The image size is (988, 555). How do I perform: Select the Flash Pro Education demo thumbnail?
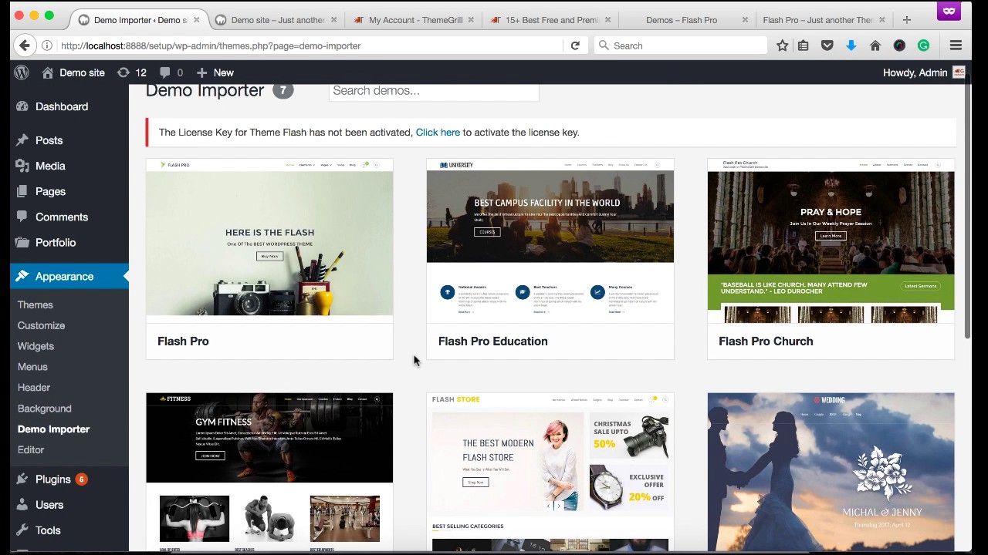pos(550,240)
